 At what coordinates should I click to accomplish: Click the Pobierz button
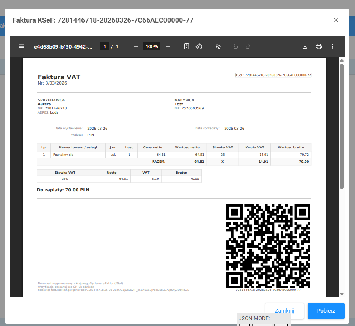[x=326, y=311]
